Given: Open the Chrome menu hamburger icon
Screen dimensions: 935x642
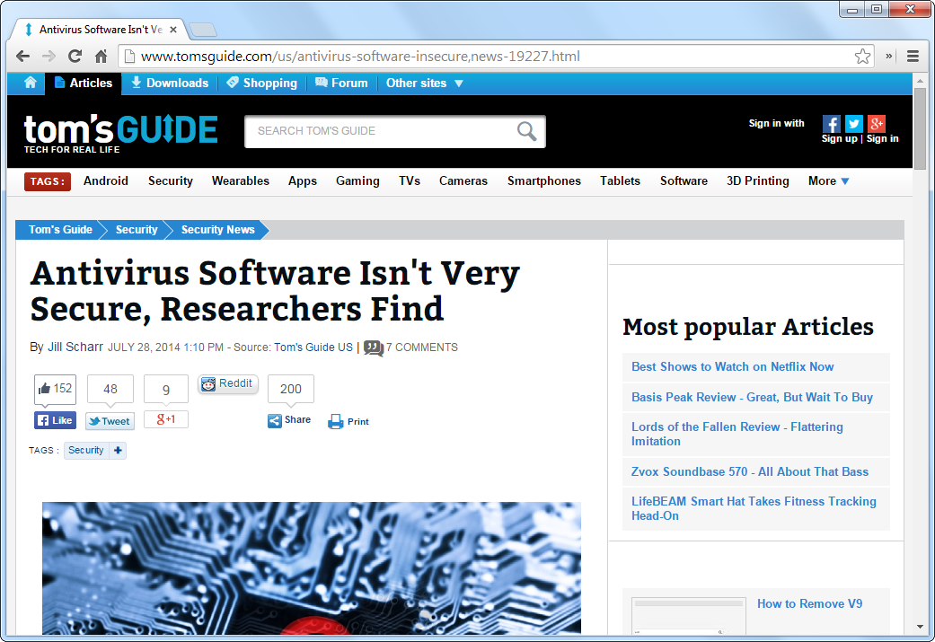Looking at the screenshot, I should (x=913, y=57).
